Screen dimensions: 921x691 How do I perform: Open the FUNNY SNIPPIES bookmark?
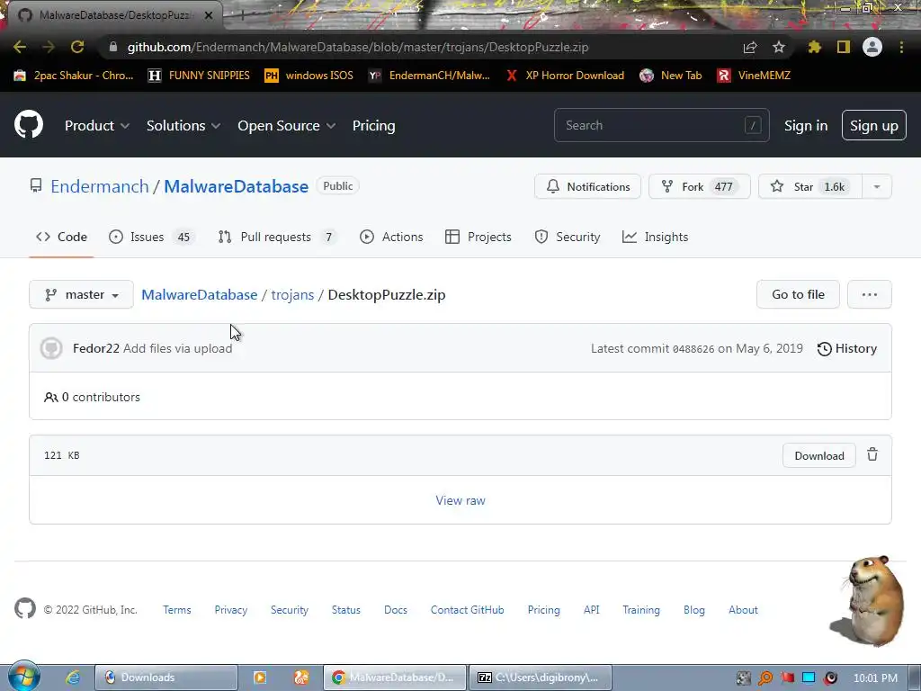[x=199, y=76]
